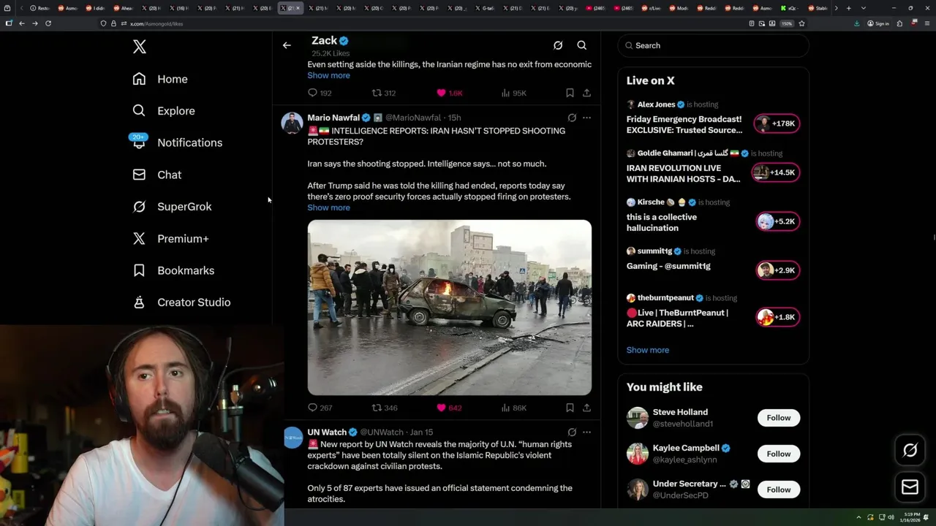Screen dimensions: 936x526
Task: Join Iran Revolution Live broadcast
Action: 683,173
